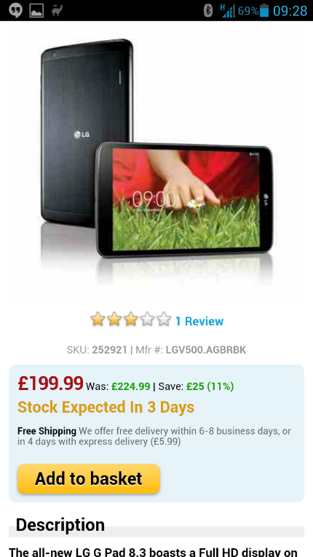The image size is (313, 557).
Task: Tap the Stock Expected In 3 Days notice
Action: point(106,407)
